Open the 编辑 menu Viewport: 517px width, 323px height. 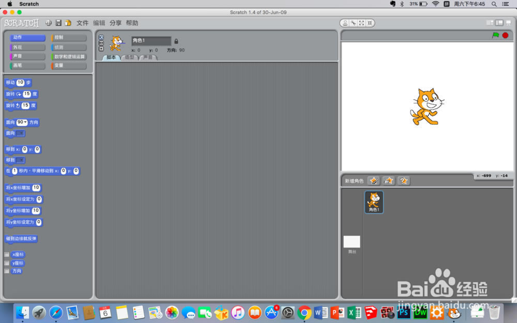99,23
